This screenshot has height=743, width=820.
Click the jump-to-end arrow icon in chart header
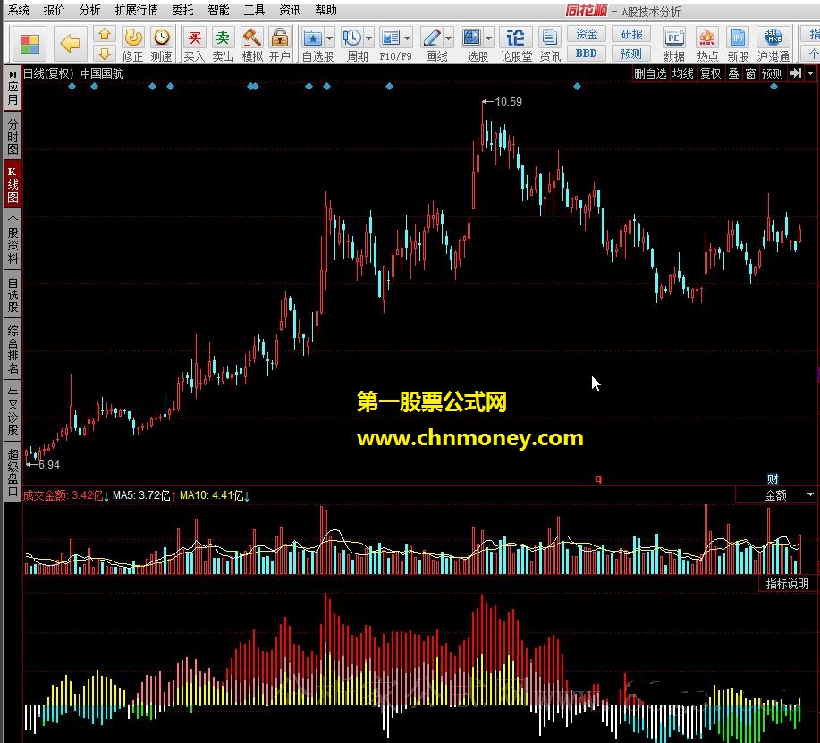[x=796, y=73]
